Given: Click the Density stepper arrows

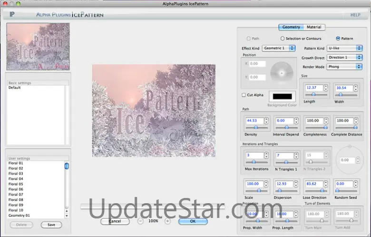Looking at the screenshot, I should pos(266,121).
